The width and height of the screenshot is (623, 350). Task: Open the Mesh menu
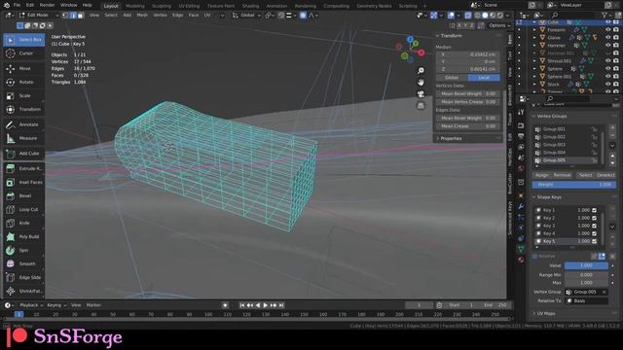tap(142, 16)
